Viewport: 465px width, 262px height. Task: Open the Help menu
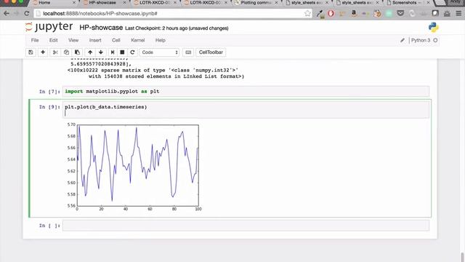[161, 40]
